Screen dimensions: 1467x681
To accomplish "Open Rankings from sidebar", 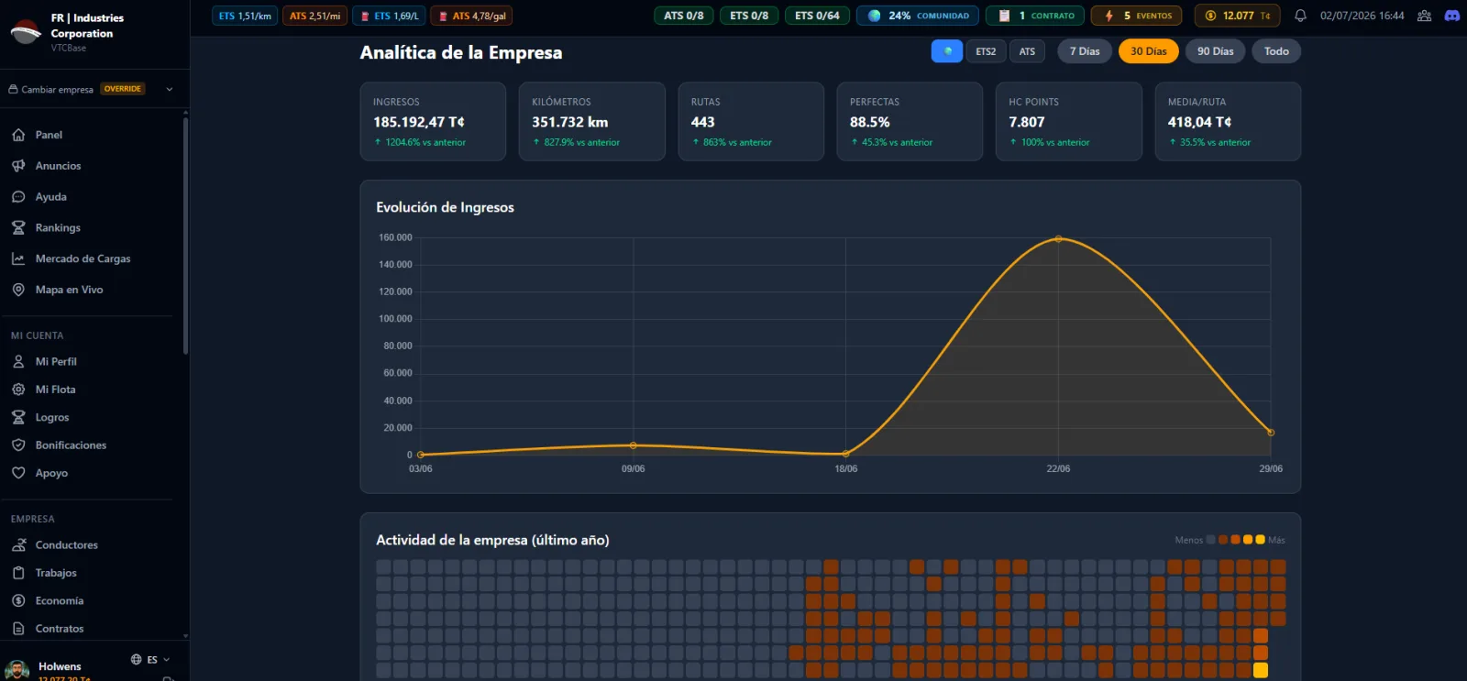I will tap(58, 227).
